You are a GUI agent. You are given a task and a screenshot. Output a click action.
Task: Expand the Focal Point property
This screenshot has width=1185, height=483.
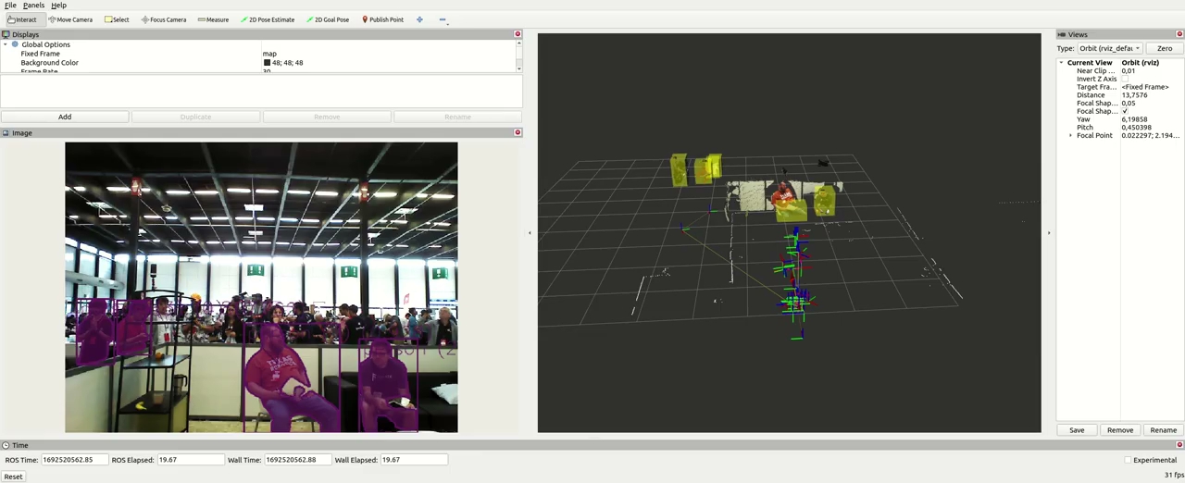pyautogui.click(x=1071, y=136)
